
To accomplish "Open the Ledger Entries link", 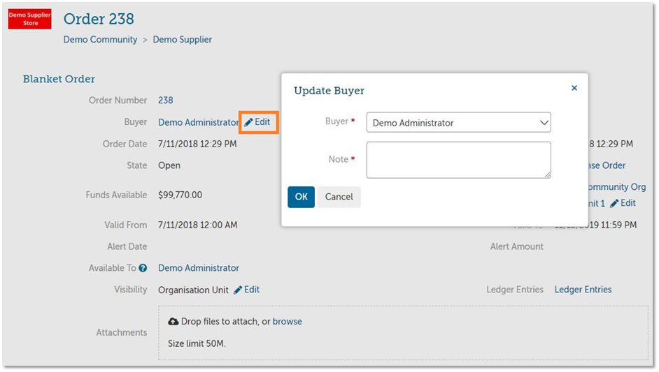I will click(x=583, y=290).
